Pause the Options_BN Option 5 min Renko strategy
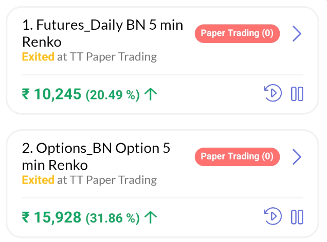Image resolution: width=327 pixels, height=242 pixels. pos(297,217)
